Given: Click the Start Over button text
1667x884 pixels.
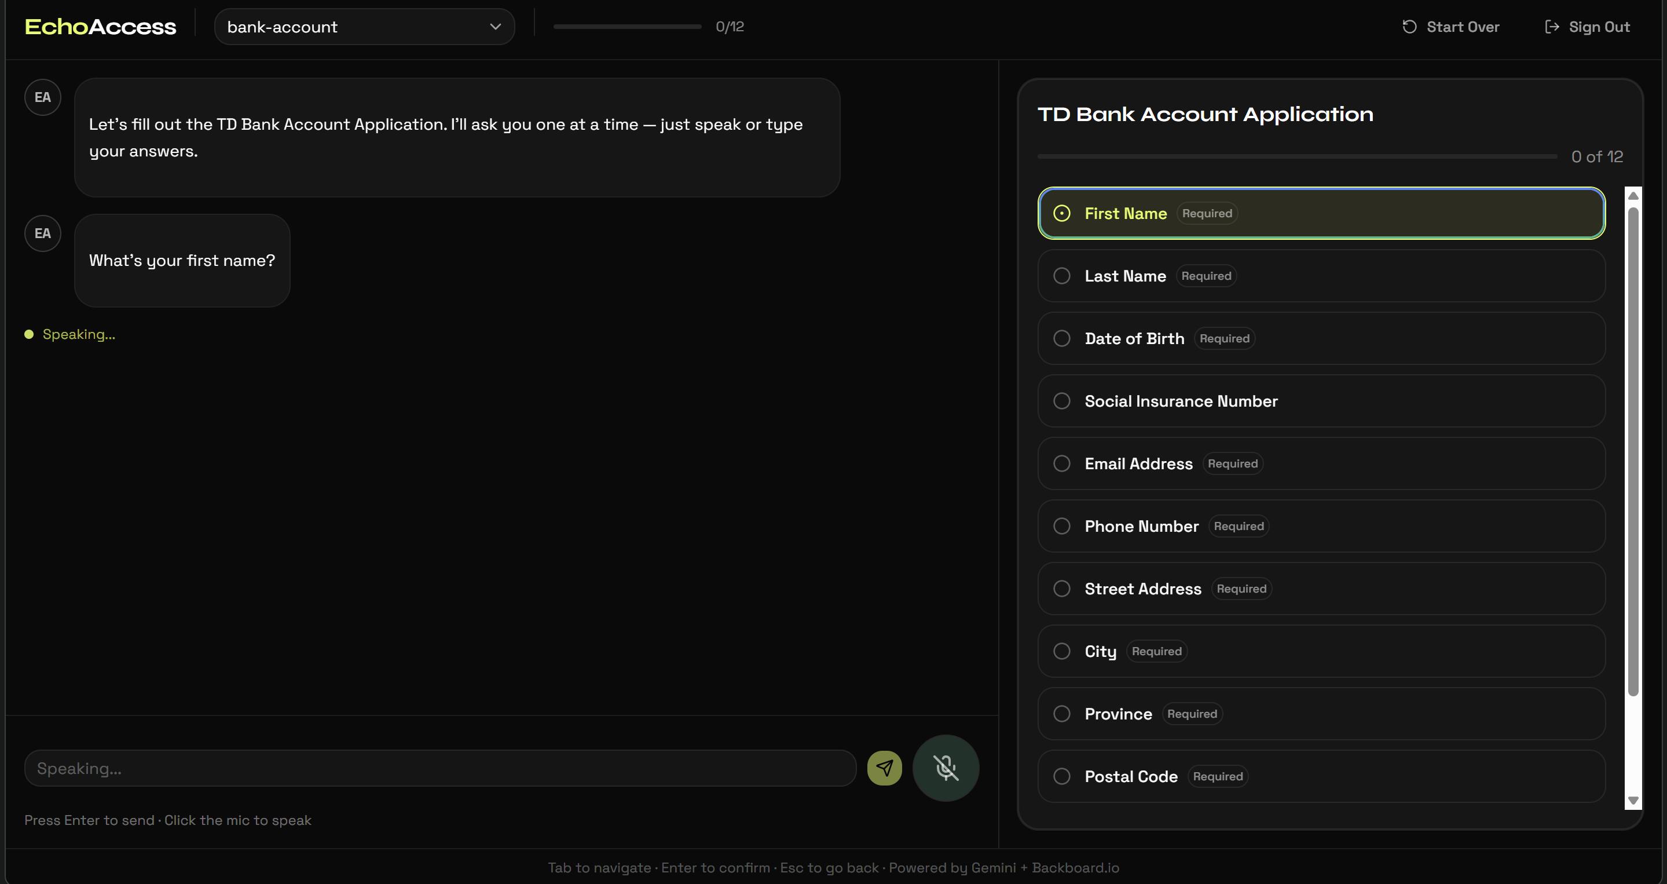Looking at the screenshot, I should 1463,27.
